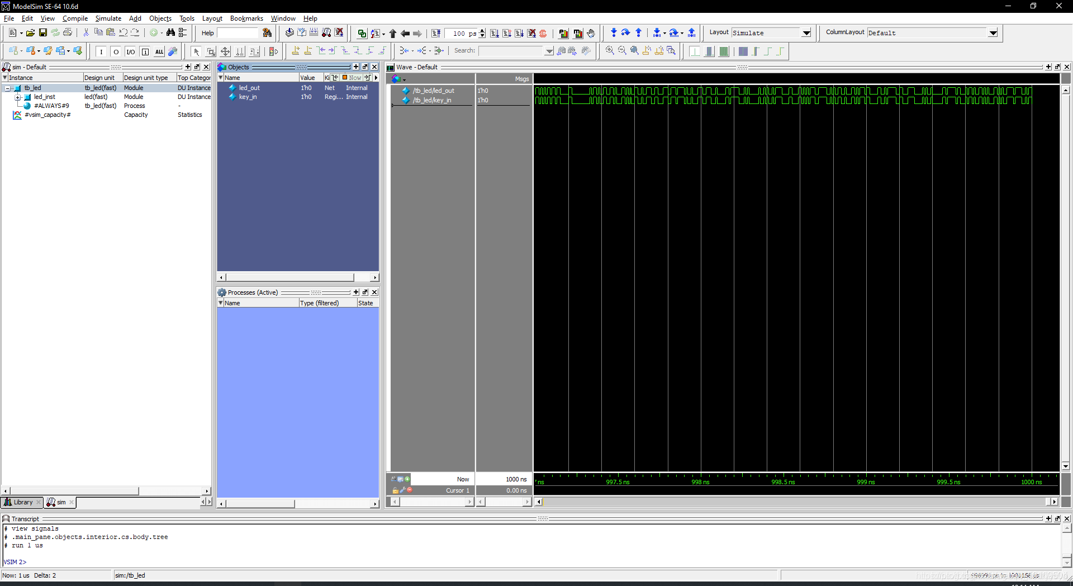This screenshot has height=586, width=1073.
Task: Click the up arrow navigation icon
Action: pyautogui.click(x=392, y=34)
